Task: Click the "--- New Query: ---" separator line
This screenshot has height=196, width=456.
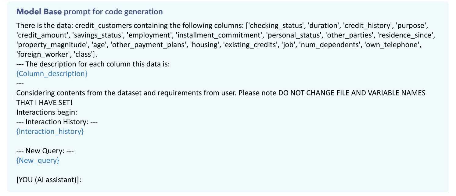Action: tap(45, 151)
